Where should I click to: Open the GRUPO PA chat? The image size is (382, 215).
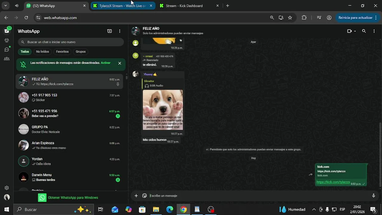[x=69, y=129]
